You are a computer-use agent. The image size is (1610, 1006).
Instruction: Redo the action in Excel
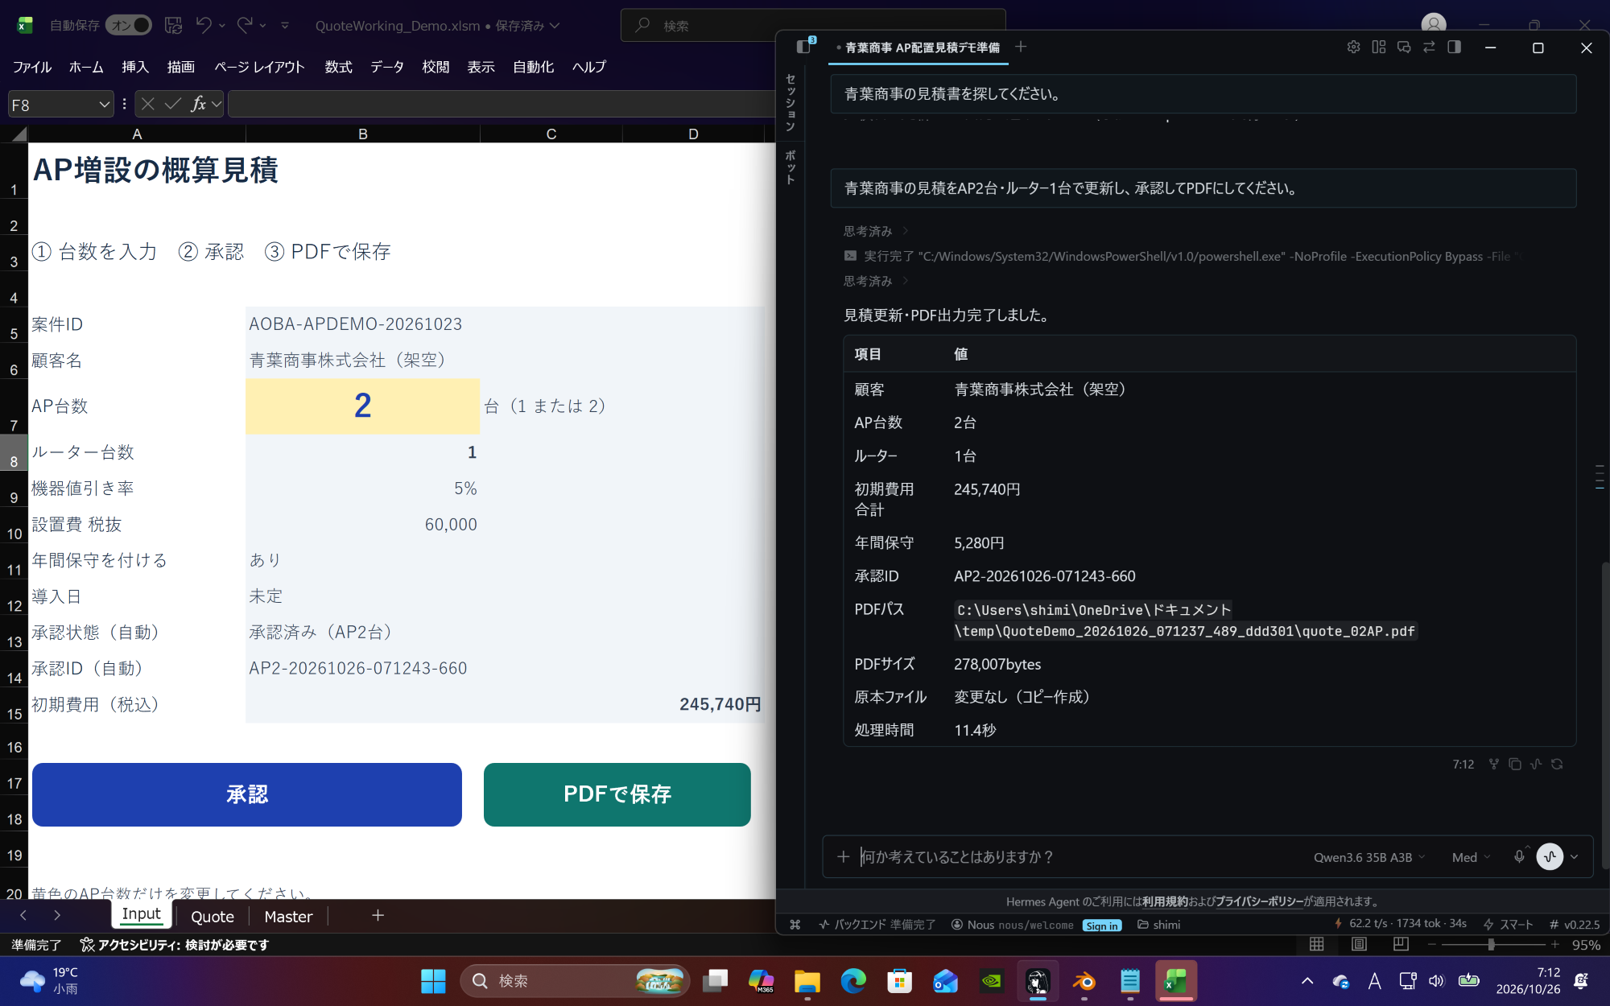[x=245, y=26]
